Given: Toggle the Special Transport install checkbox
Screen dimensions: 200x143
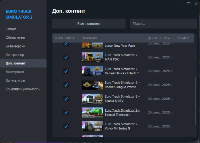Looking at the screenshot, I should 66,112.
